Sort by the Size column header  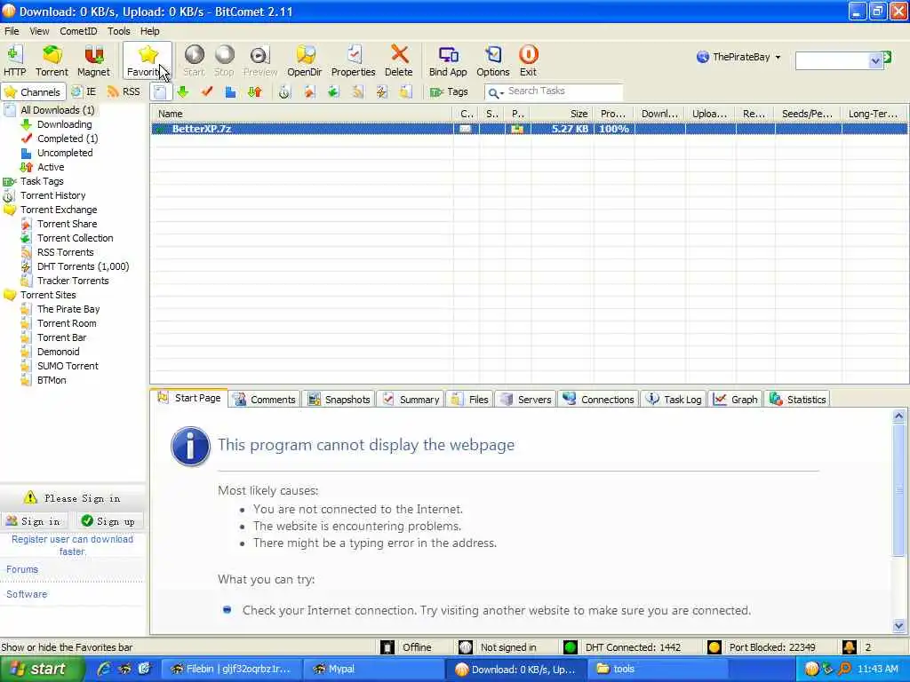click(562, 114)
